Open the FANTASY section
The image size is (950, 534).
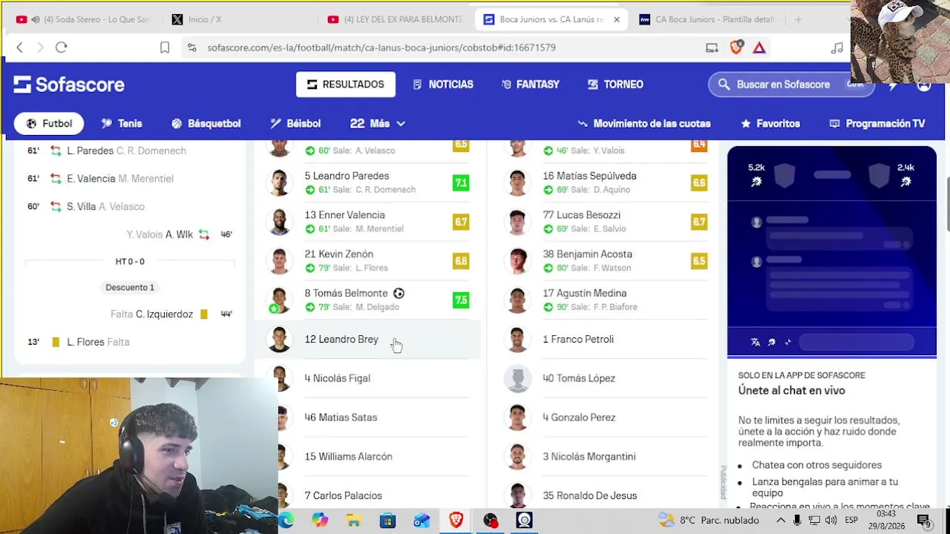pyautogui.click(x=531, y=85)
